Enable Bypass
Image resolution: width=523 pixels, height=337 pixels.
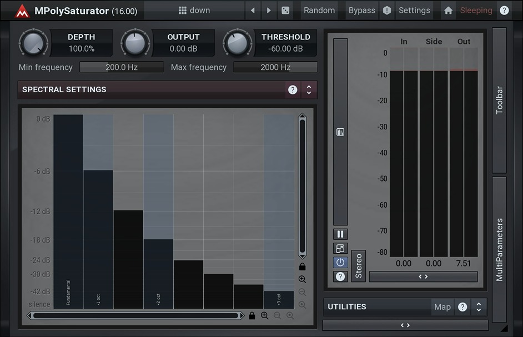[361, 10]
